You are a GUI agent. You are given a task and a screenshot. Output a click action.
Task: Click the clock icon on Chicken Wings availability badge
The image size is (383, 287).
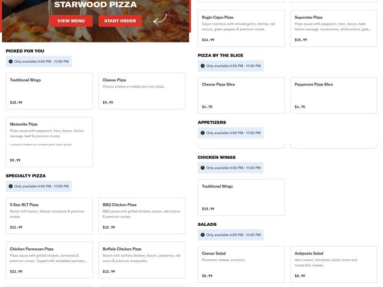[x=203, y=167]
